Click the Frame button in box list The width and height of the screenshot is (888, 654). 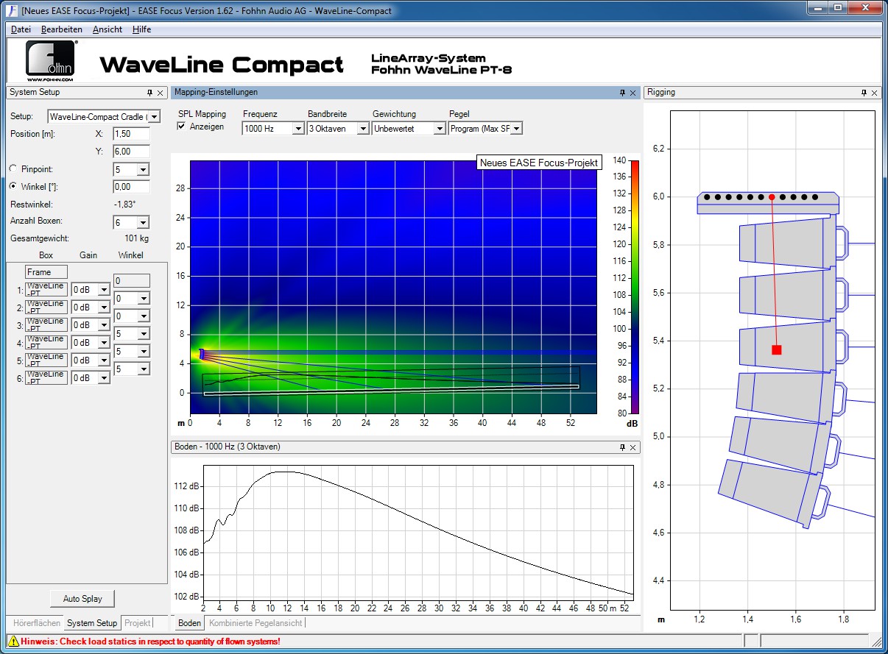(47, 272)
